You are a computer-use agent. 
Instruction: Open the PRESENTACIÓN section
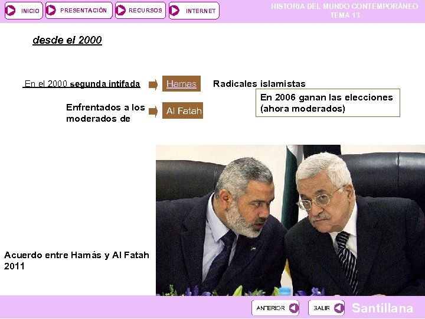[x=79, y=10]
